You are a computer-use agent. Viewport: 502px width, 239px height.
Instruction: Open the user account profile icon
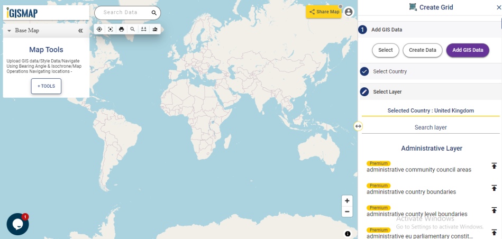pyautogui.click(x=349, y=12)
